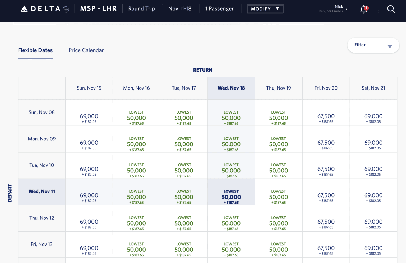This screenshot has width=406, height=263.
Task: Click the Round Trip option
Action: click(141, 9)
